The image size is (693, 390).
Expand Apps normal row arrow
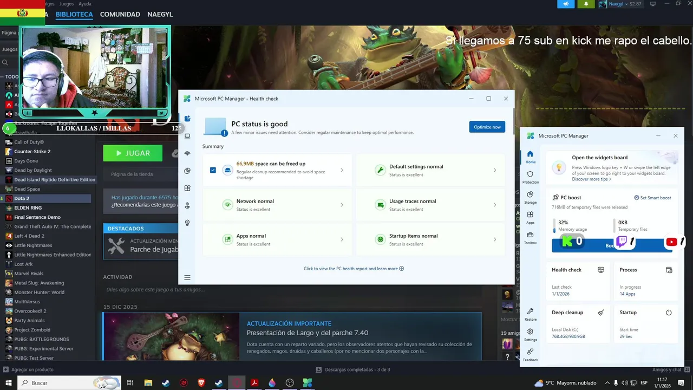click(x=342, y=239)
